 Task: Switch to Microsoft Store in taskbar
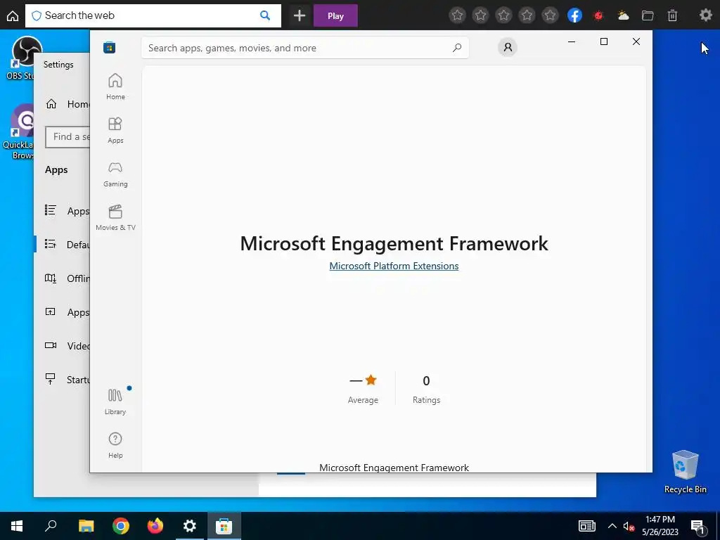(224, 526)
